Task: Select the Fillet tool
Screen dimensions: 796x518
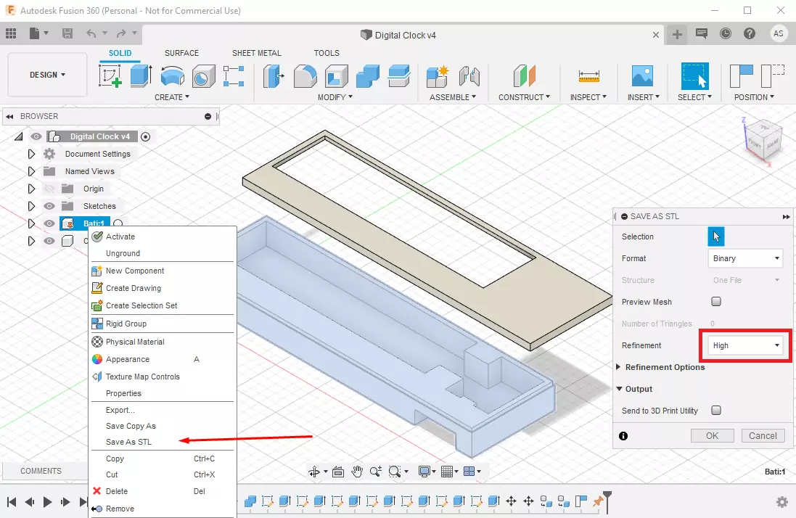Action: coord(305,76)
